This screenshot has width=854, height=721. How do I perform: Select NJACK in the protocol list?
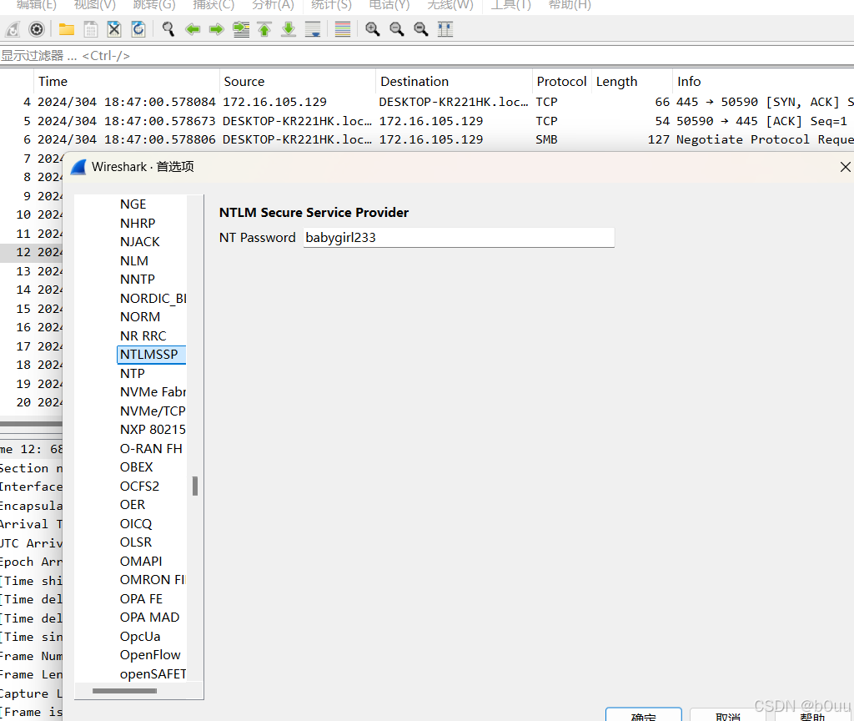pos(139,242)
